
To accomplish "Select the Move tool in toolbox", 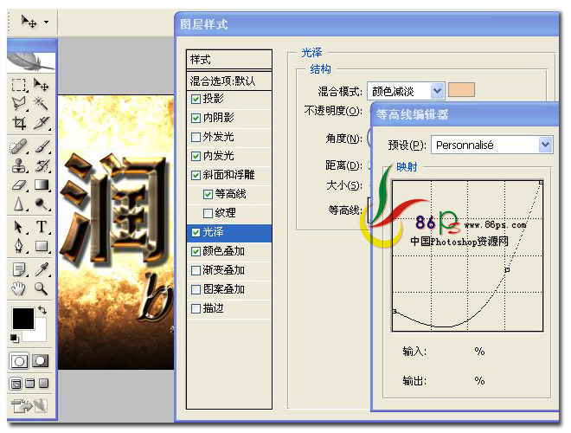I will click(42, 85).
